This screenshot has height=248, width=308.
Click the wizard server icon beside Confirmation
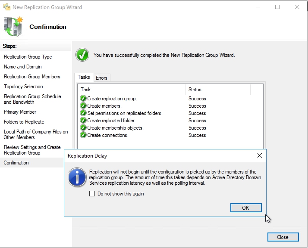[13, 27]
